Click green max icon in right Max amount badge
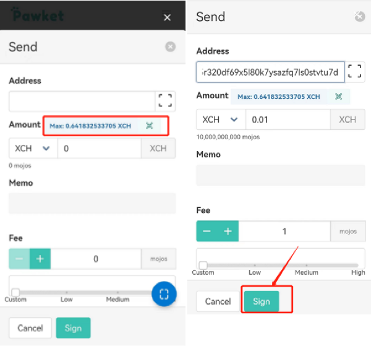The height and width of the screenshot is (346, 371). [338, 97]
